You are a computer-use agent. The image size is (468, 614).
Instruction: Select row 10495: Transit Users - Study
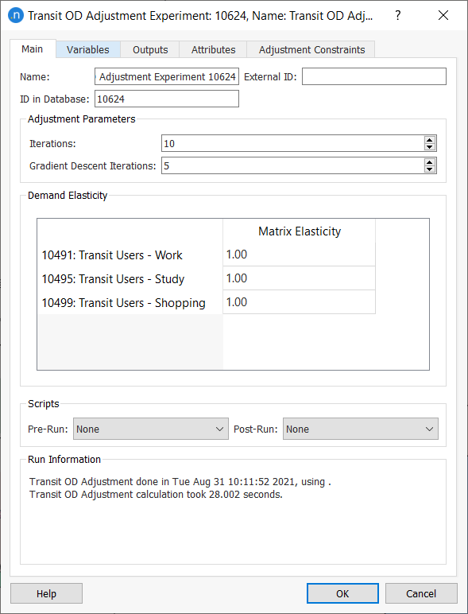click(130, 279)
